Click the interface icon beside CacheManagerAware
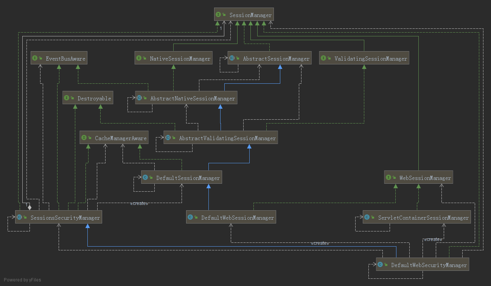This screenshot has width=491, height=286. [x=84, y=138]
